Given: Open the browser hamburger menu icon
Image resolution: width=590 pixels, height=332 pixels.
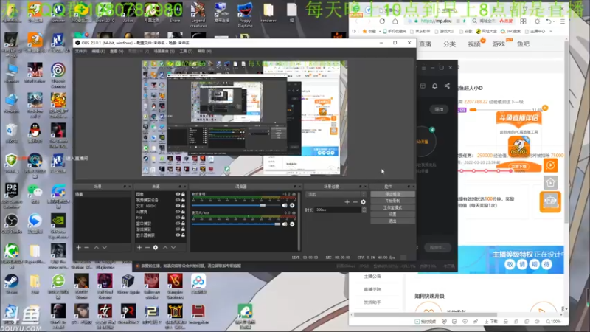Looking at the screenshot, I should tap(563, 21).
